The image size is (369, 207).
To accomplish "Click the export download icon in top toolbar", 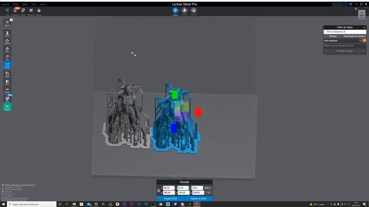I will [39, 11].
